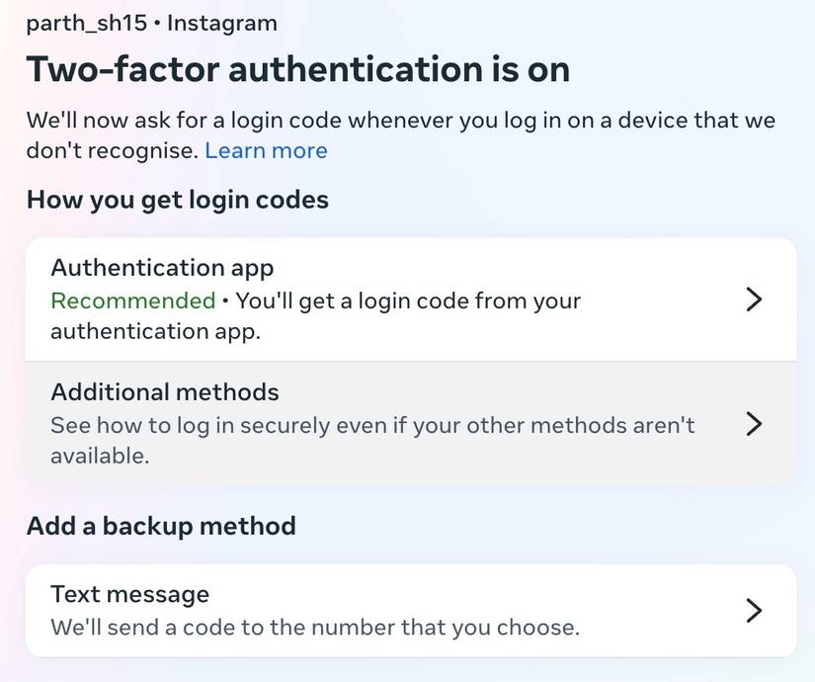Open Additional methods for secure login
Image resolution: width=815 pixels, height=682 pixels.
[395, 423]
